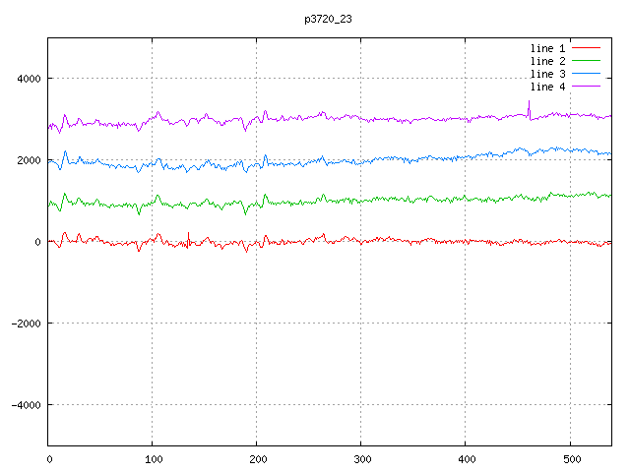
Task: Select the 2000 y-axis tick label
Action: tap(28, 160)
